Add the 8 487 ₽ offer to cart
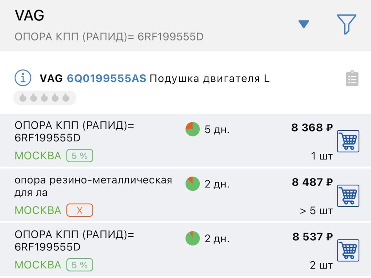This screenshot has height=278, width=371. pos(348,196)
